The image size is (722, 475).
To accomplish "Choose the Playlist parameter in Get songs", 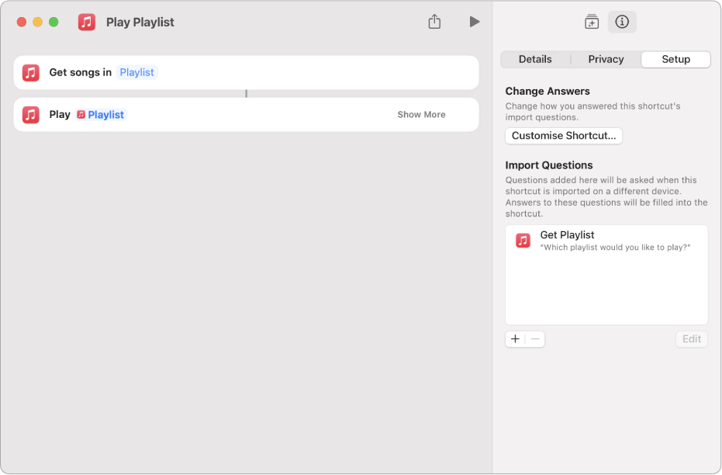I will (x=136, y=73).
